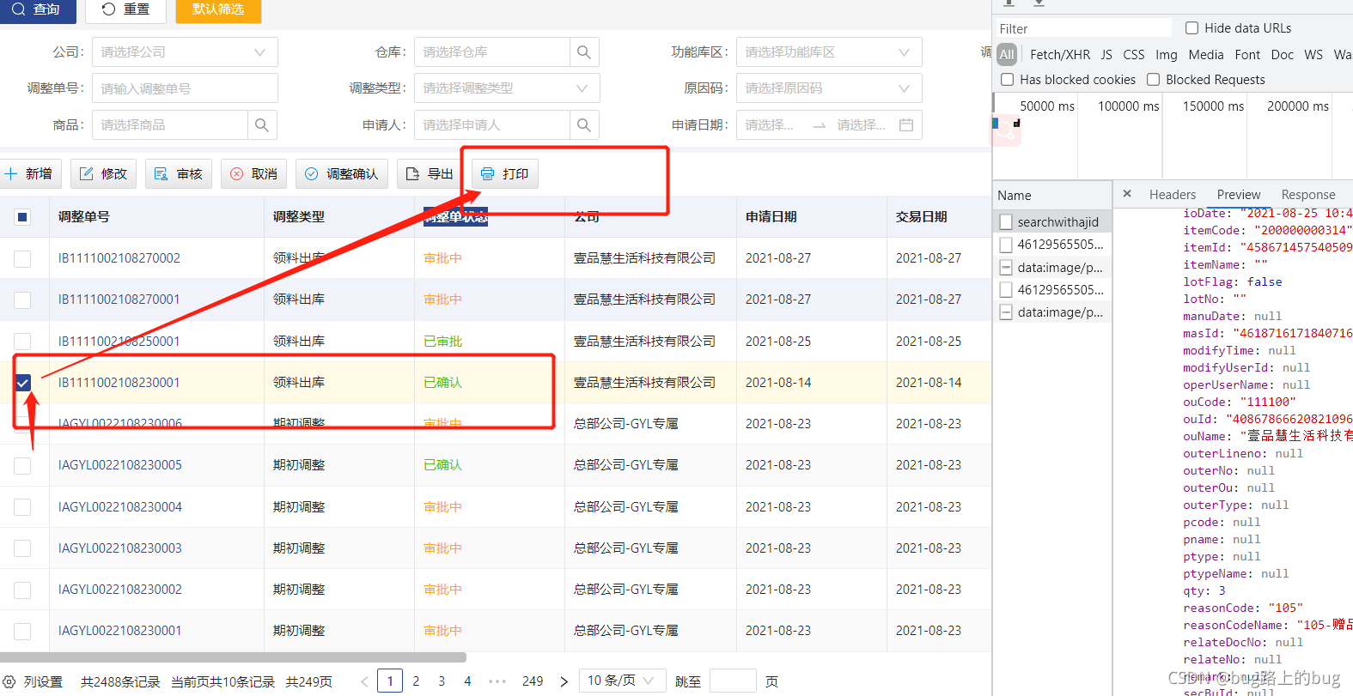The image size is (1353, 696).
Task: Check the row IAGYL0022108230003 checkbox
Action: click(23, 548)
